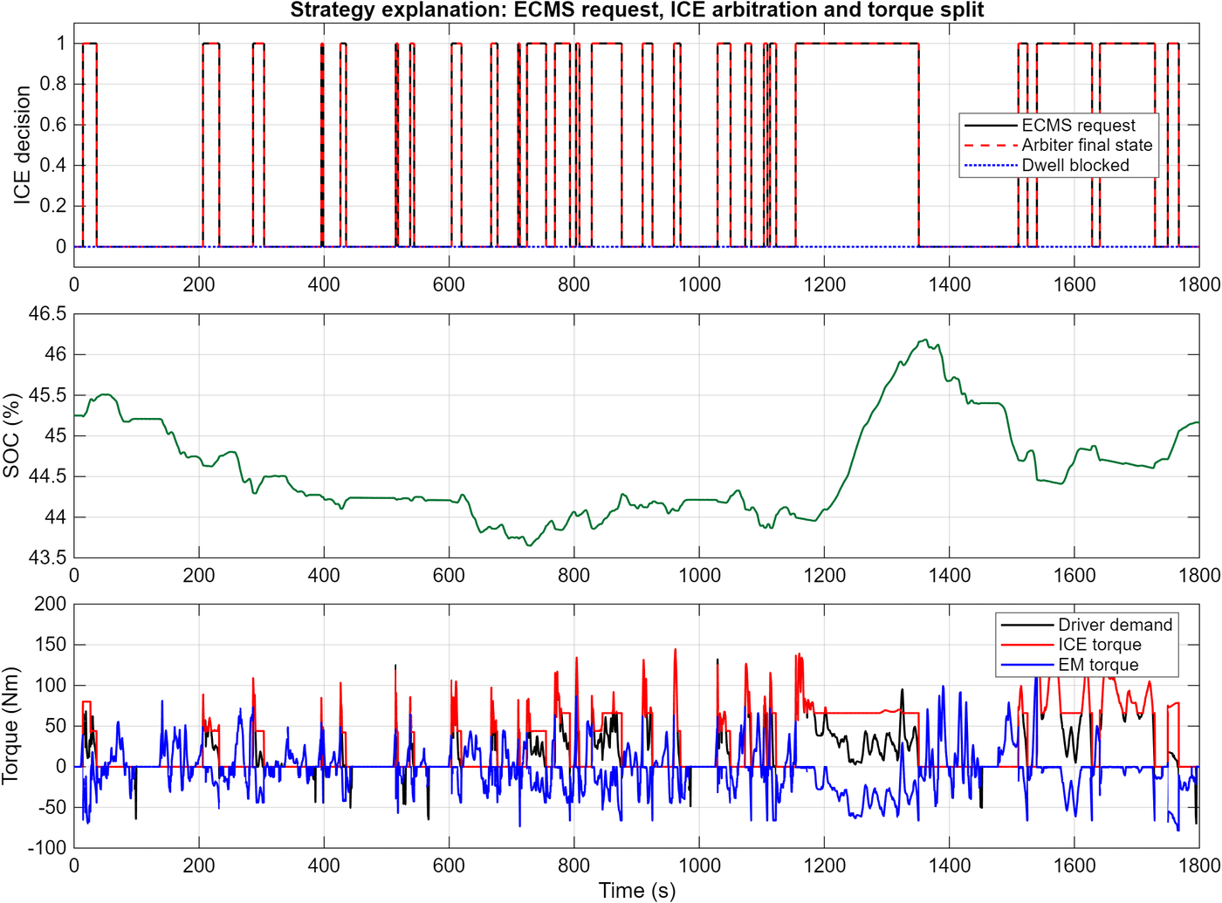Click the 1200 tick below the torque plot

click(825, 865)
